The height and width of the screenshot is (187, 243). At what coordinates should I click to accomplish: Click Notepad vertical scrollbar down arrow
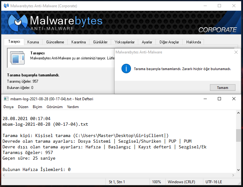coord(238,170)
